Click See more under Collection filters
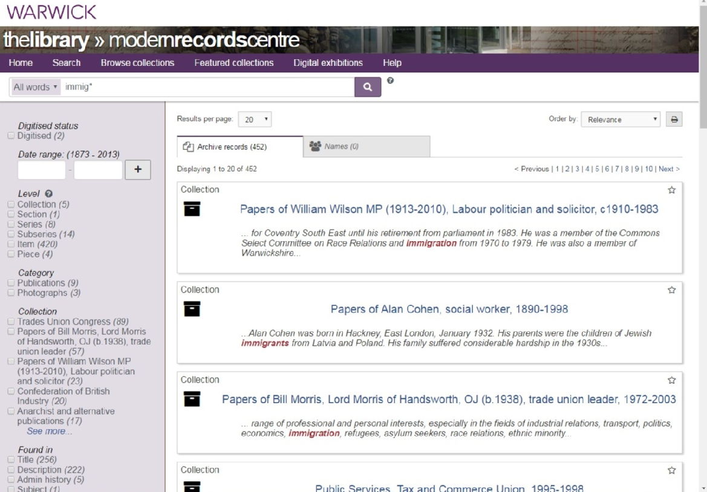This screenshot has height=492, width=707. tap(49, 432)
